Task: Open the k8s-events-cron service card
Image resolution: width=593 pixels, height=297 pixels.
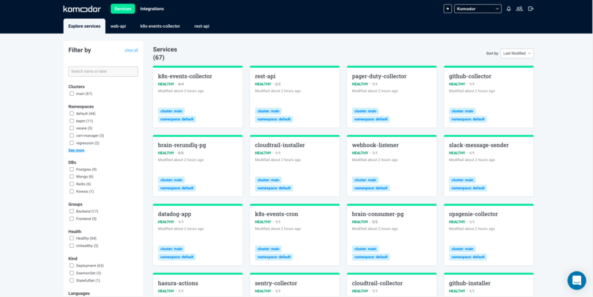Action: 295,235
